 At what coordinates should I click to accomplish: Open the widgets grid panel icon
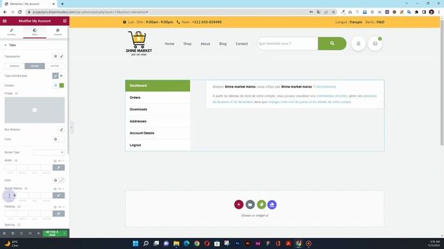click(65, 21)
